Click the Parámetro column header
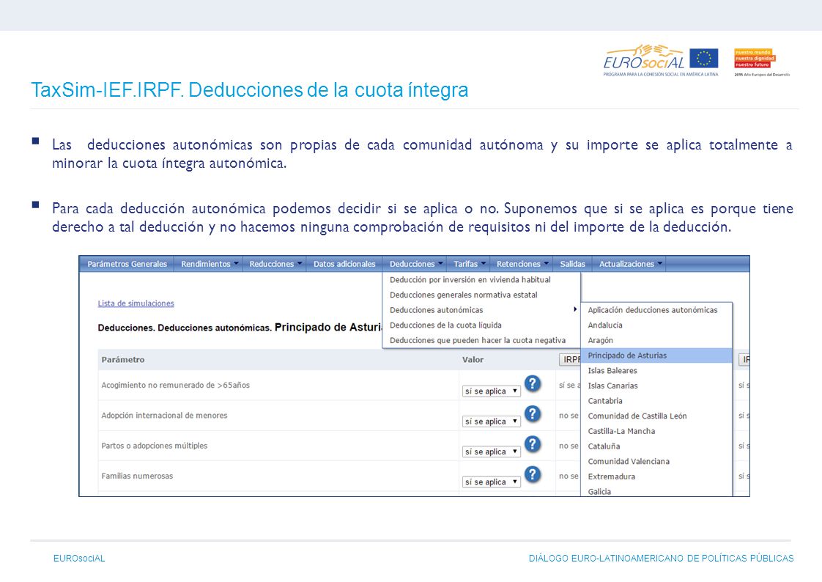 tap(122, 360)
